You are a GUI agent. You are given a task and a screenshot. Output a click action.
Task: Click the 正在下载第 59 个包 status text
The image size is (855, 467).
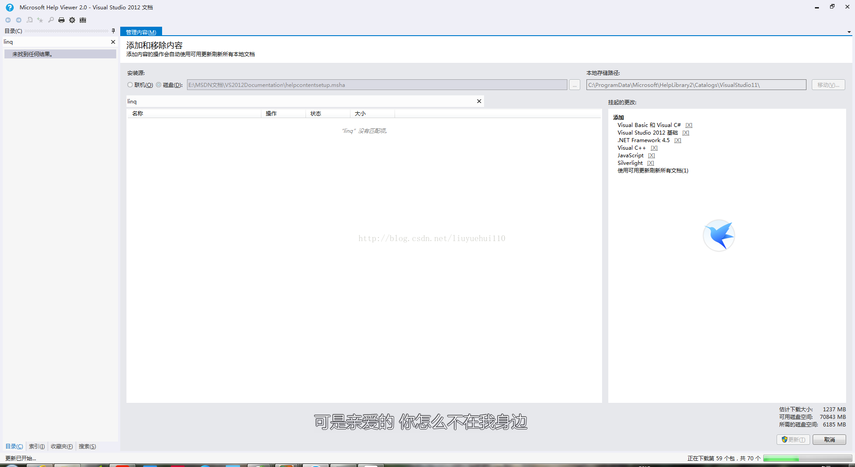(724, 458)
